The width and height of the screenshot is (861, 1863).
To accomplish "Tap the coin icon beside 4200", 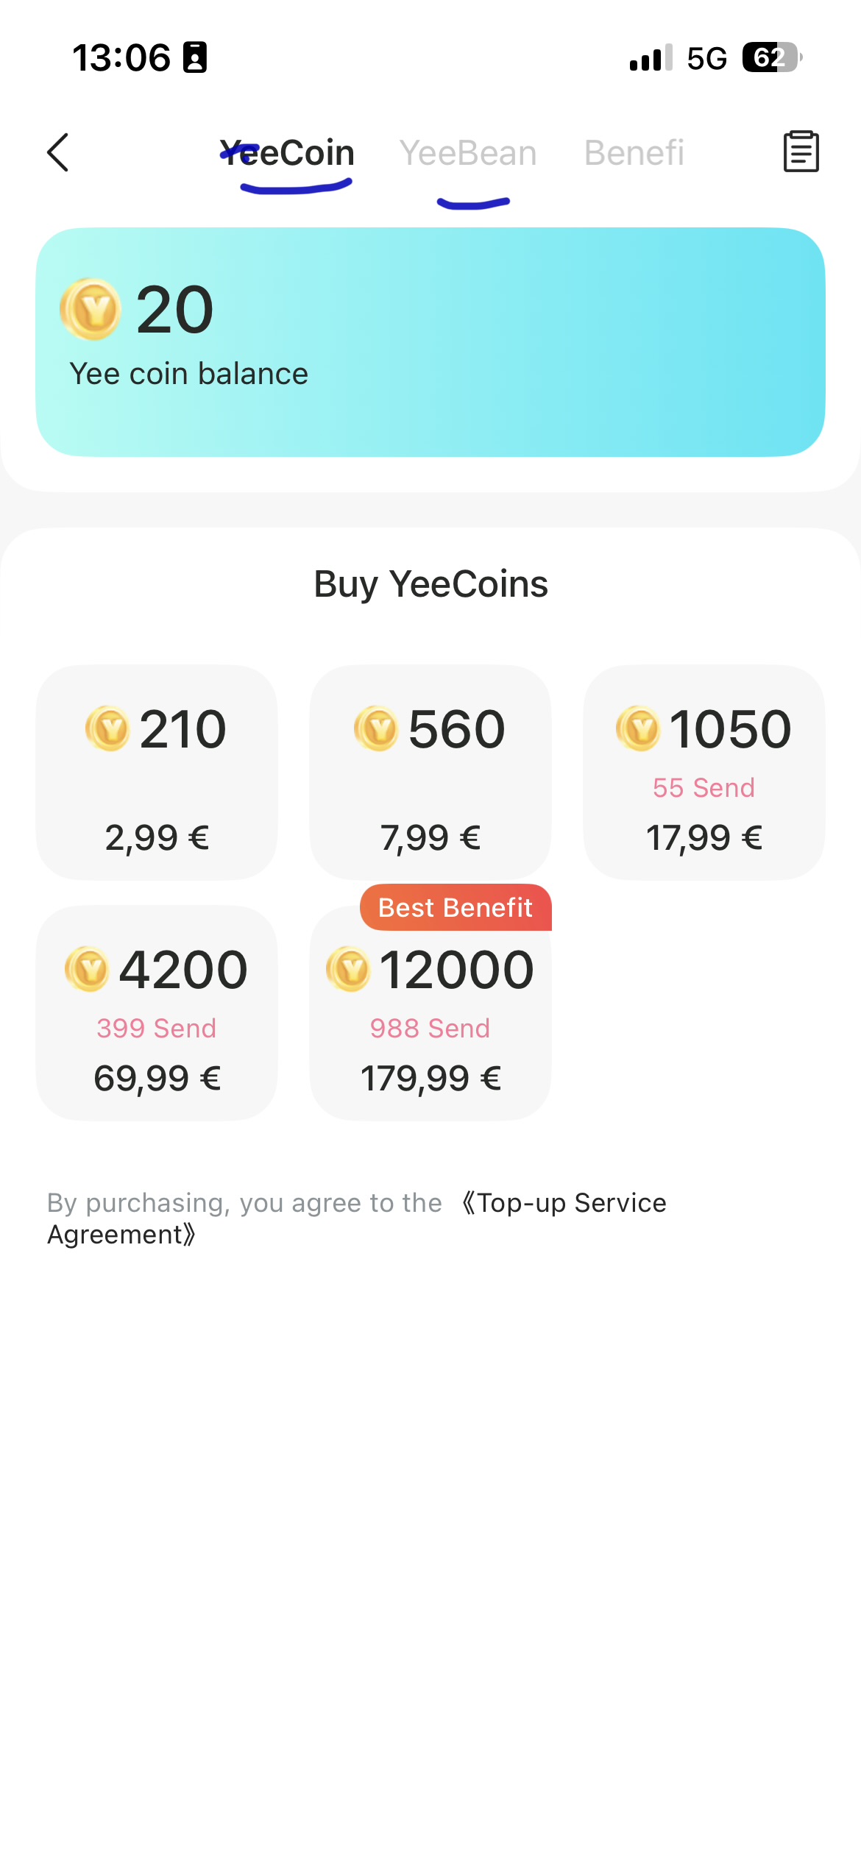I will tap(88, 969).
